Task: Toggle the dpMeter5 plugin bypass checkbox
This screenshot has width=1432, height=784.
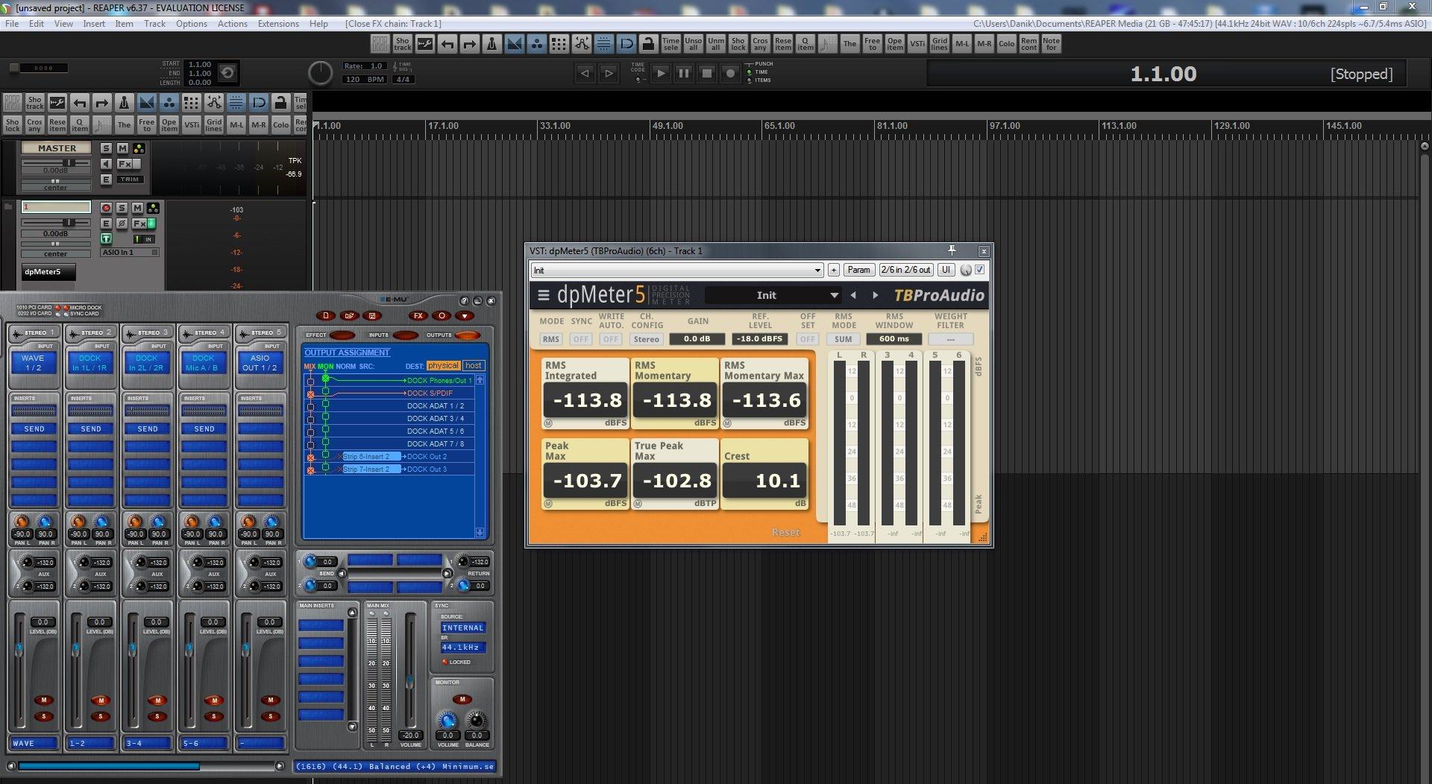Action: coord(980,270)
